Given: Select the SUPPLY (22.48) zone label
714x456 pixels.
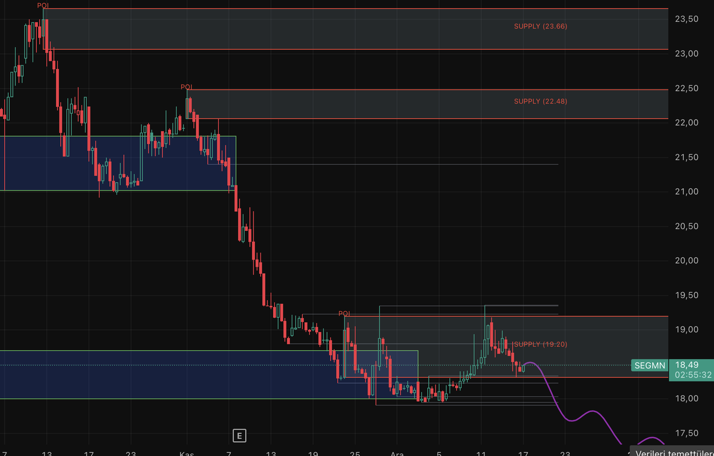Looking at the screenshot, I should [x=540, y=101].
